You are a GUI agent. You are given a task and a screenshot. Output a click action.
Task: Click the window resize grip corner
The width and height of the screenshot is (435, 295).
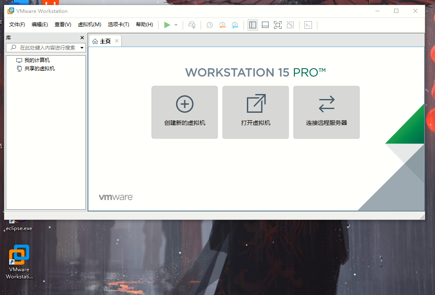point(422,217)
